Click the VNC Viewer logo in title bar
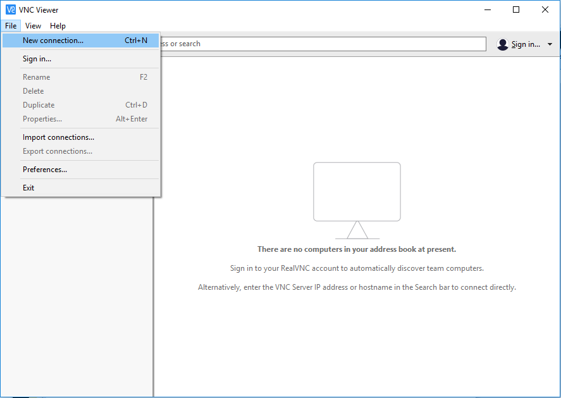Screen dimensions: 561x398 point(11,9)
